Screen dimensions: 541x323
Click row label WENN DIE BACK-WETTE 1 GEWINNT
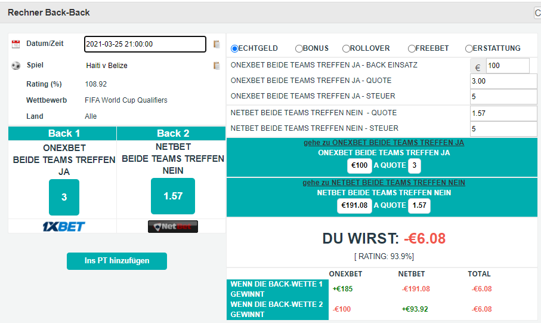point(277,289)
